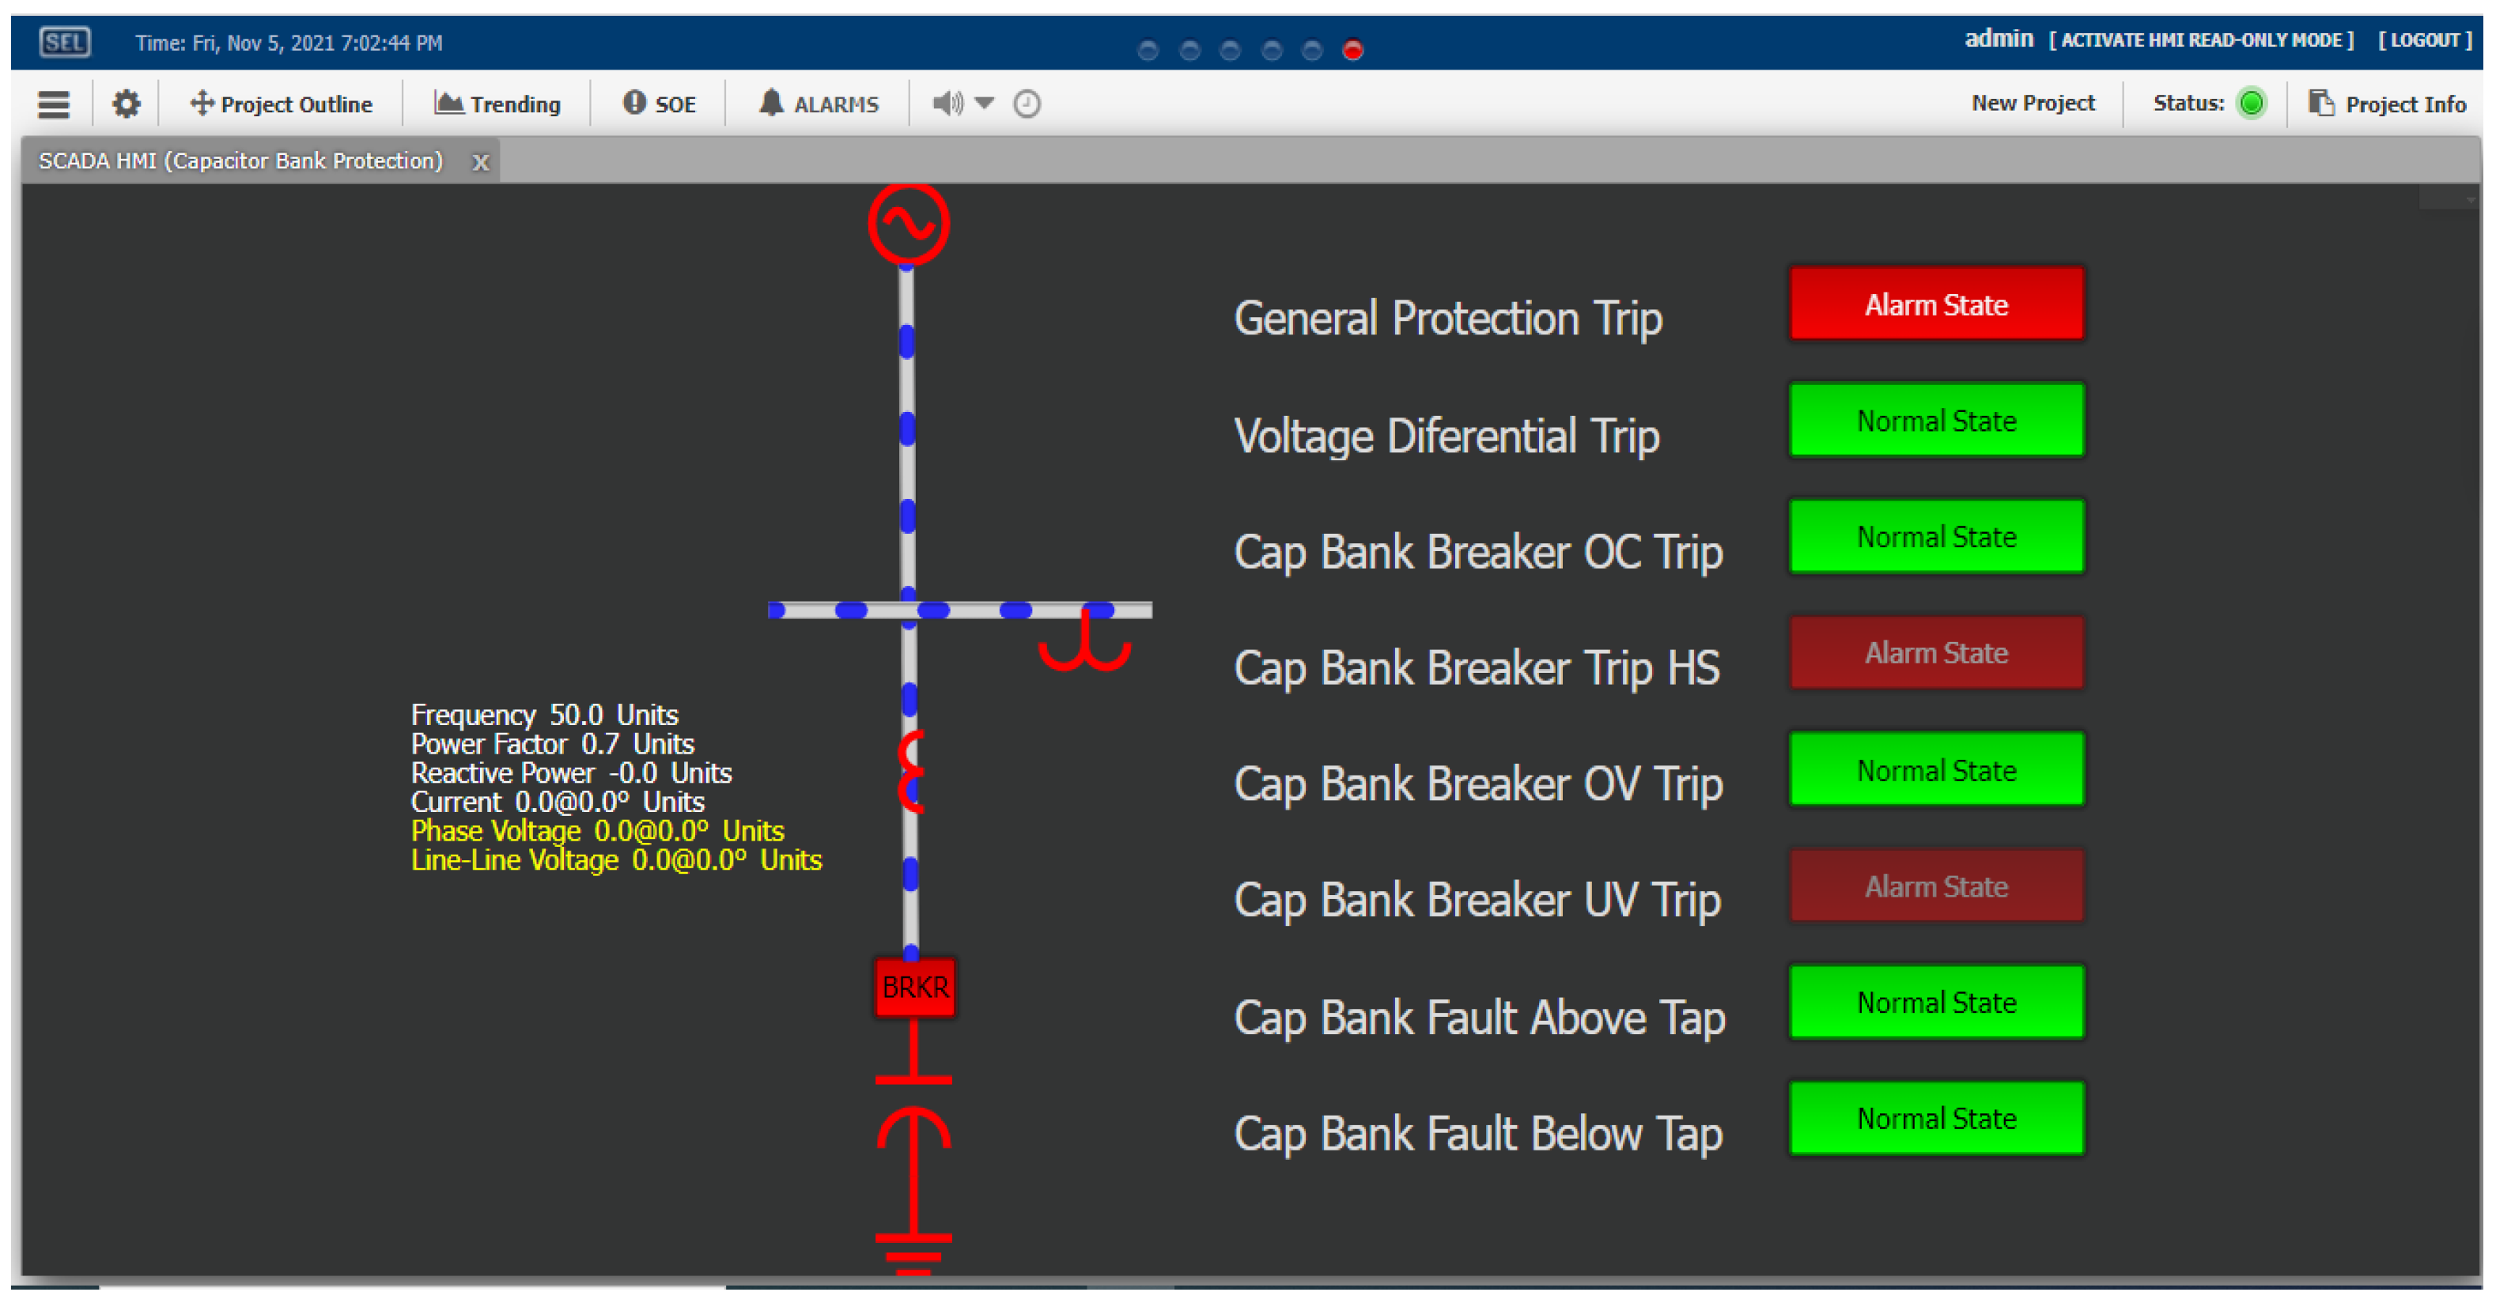The height and width of the screenshot is (1307, 2496).
Task: Expand the sound options dropdown arrow
Action: [x=985, y=103]
